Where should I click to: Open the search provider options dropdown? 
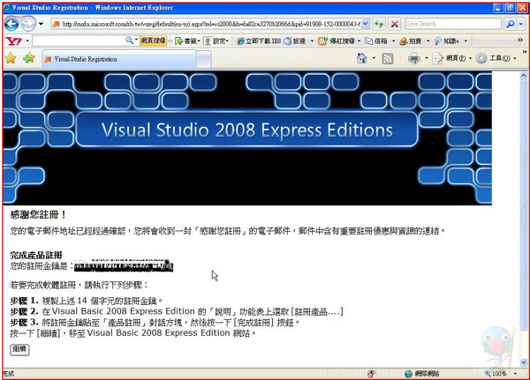pyautogui.click(x=521, y=24)
